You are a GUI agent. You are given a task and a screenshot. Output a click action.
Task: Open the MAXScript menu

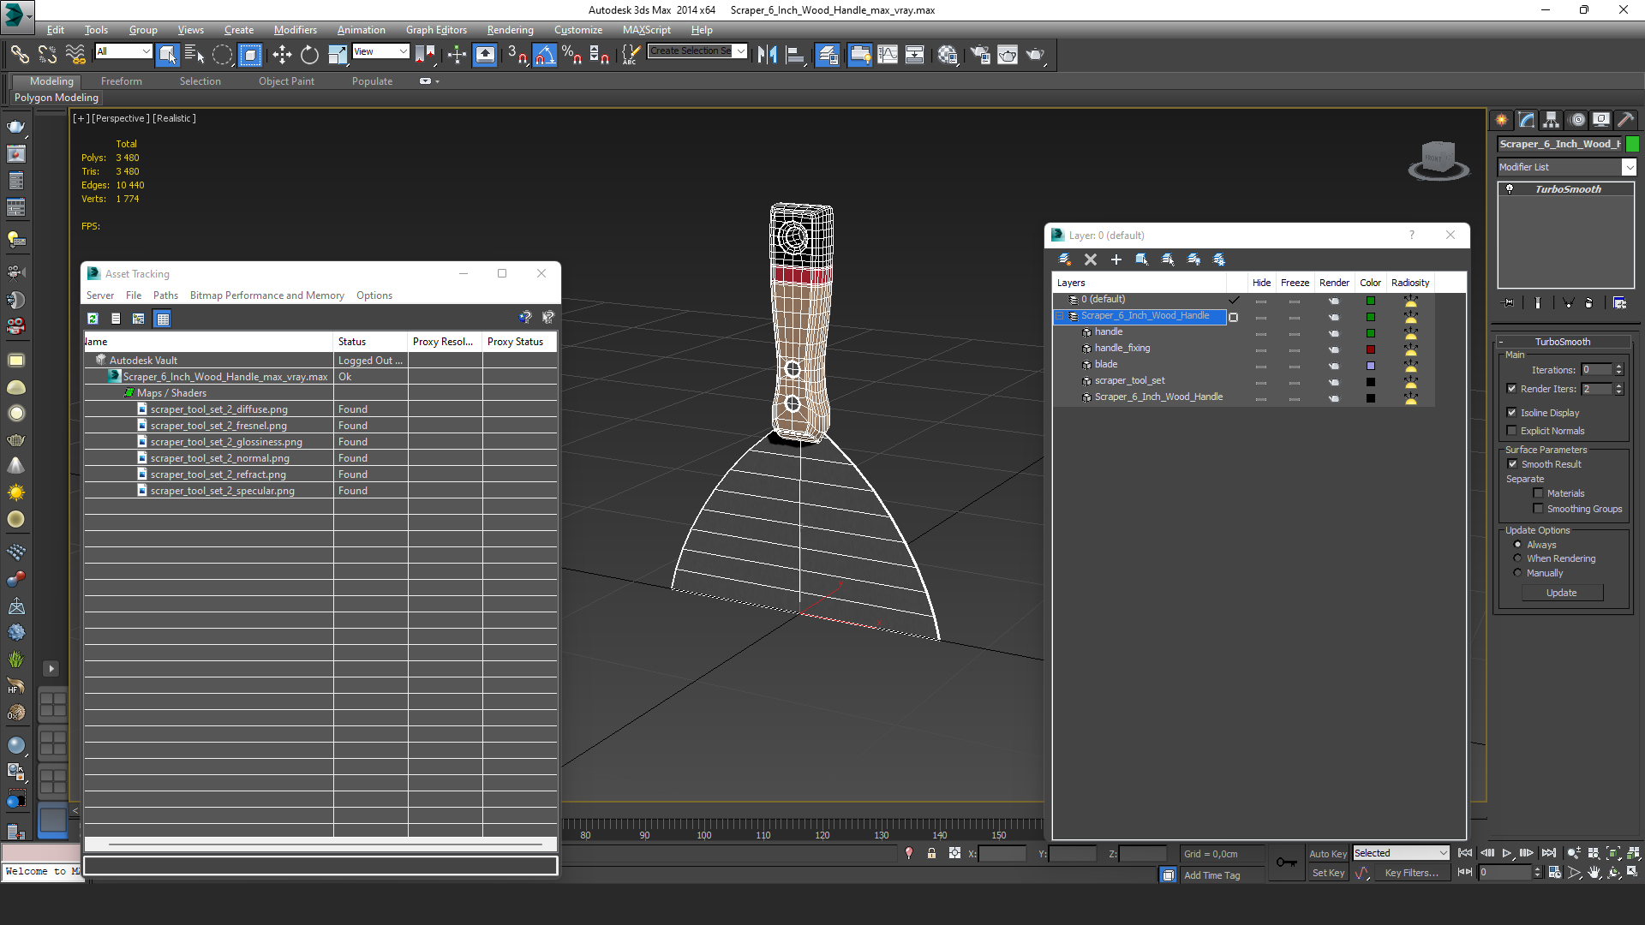[x=647, y=30]
